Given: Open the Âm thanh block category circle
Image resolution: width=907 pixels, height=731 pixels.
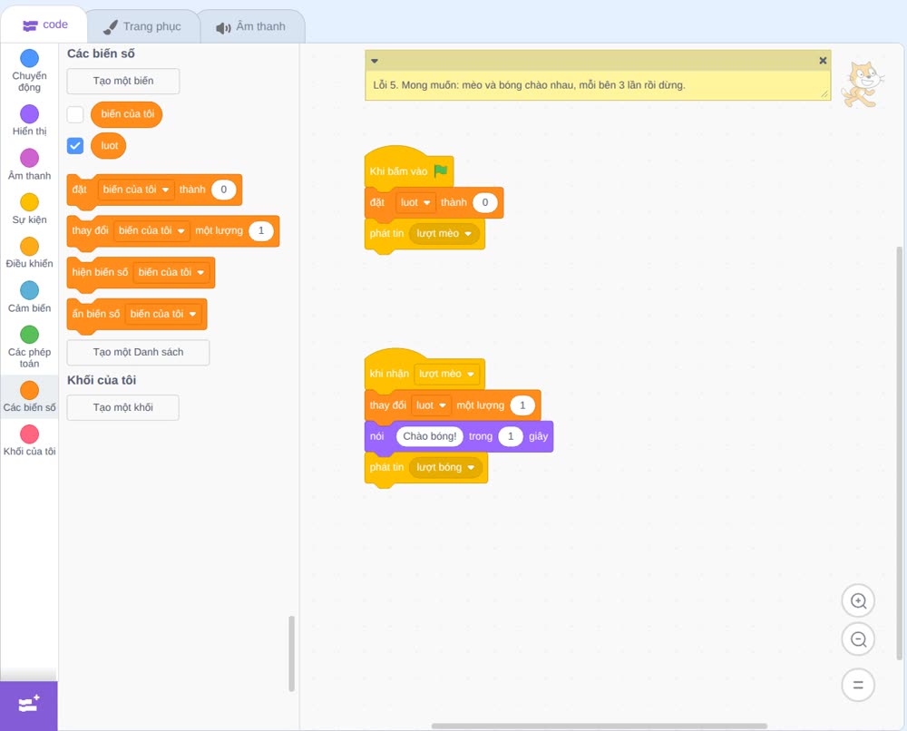Looking at the screenshot, I should [x=30, y=158].
